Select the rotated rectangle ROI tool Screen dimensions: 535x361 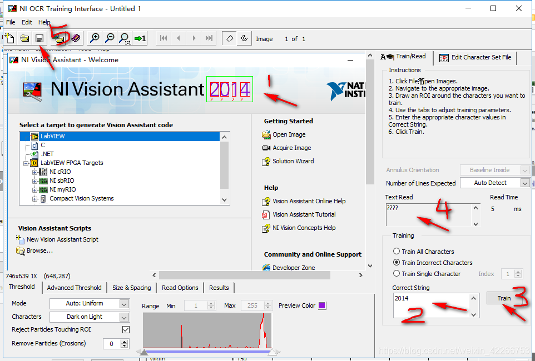point(230,38)
